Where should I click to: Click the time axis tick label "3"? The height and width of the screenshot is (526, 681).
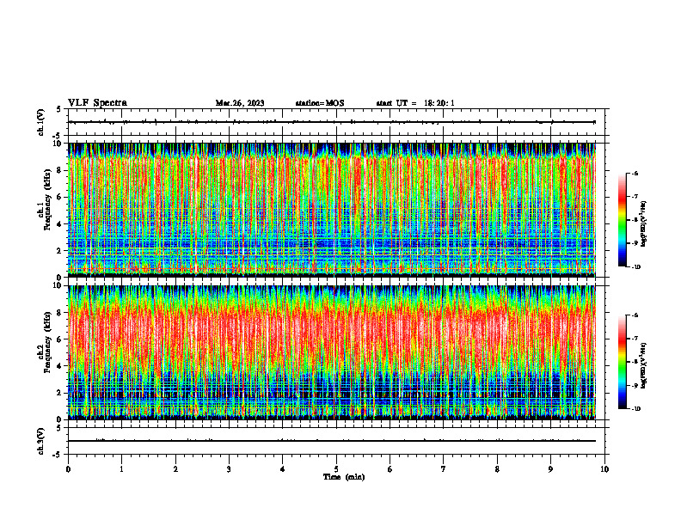[229, 469]
